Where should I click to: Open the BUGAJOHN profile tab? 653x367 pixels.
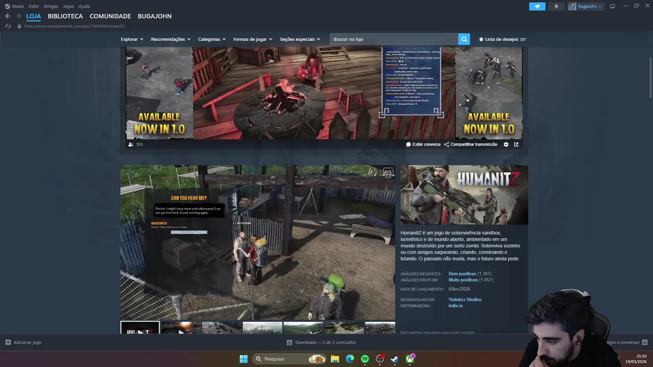[x=155, y=16]
